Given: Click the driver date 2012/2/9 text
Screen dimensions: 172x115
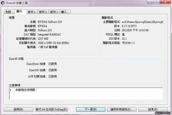Looking at the screenshot, I should [x=135, y=30].
